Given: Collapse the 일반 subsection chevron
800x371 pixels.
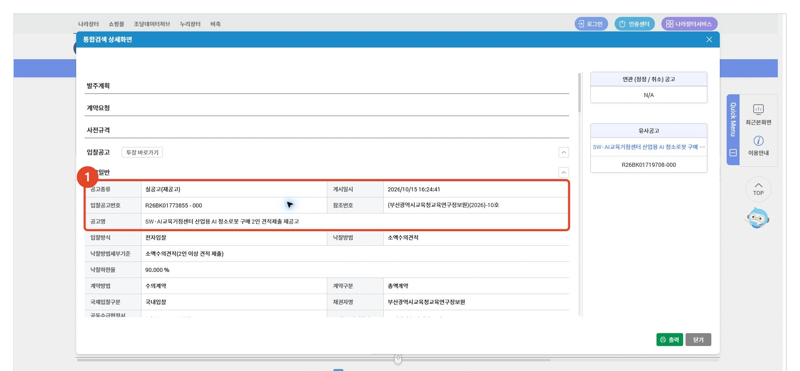Looking at the screenshot, I should pos(564,172).
